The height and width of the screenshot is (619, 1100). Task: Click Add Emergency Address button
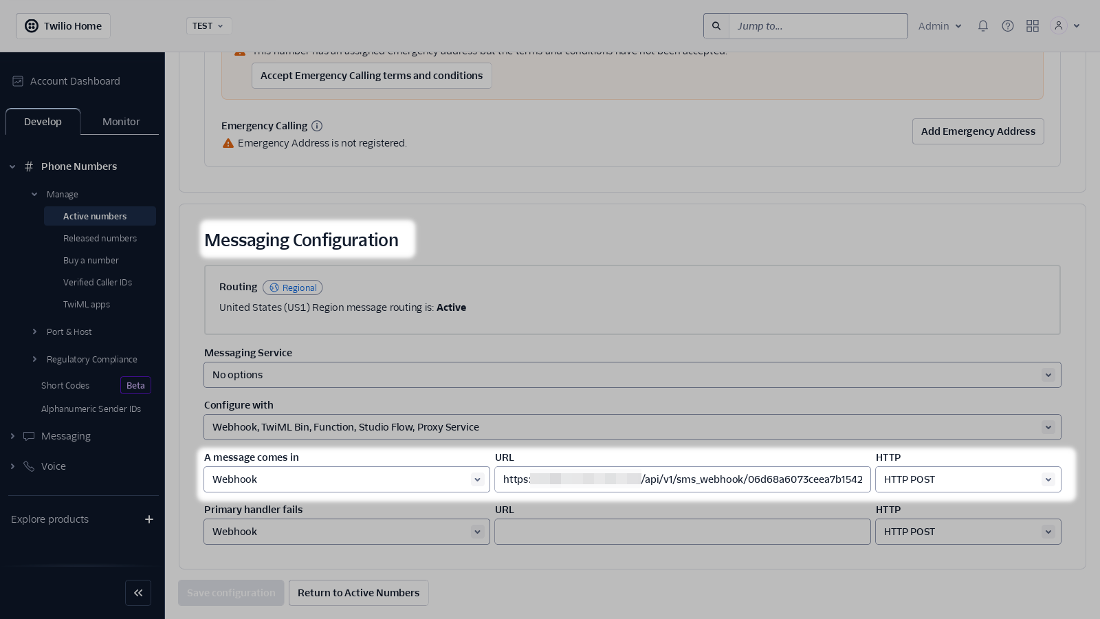pyautogui.click(x=978, y=131)
